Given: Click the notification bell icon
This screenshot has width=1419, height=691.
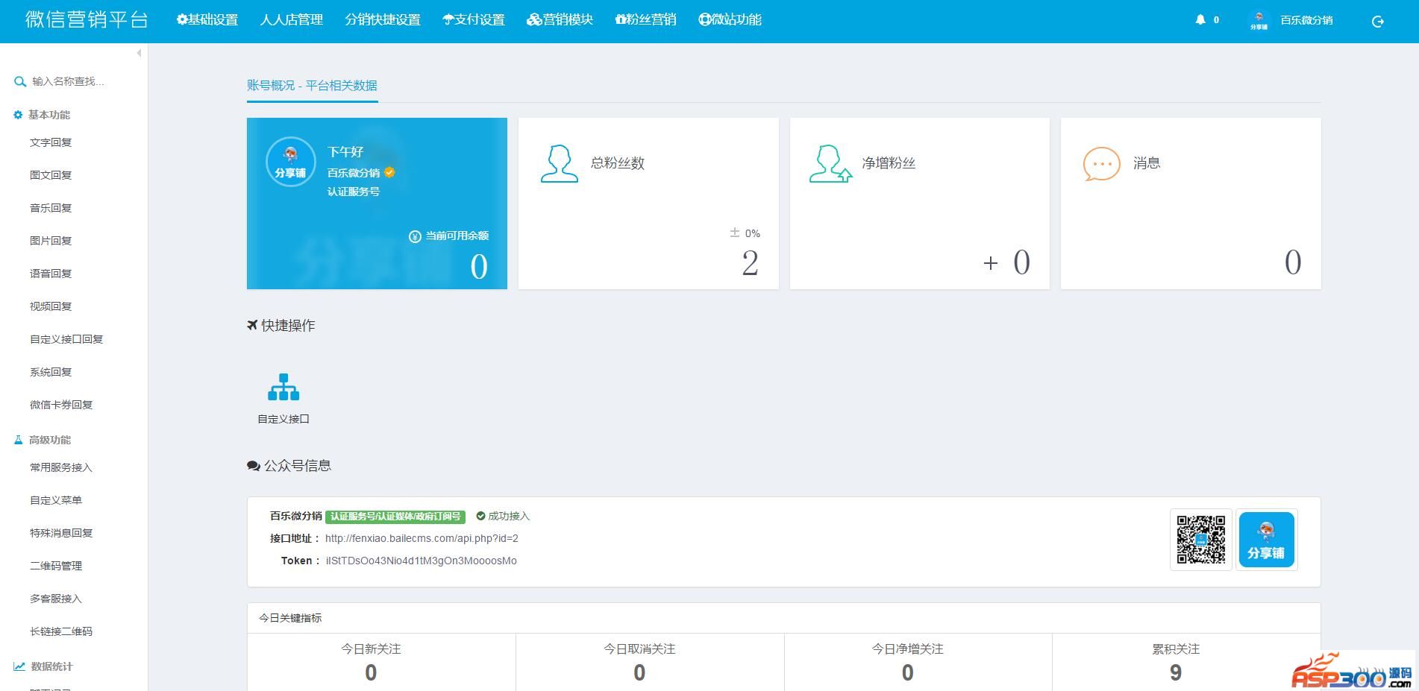Looking at the screenshot, I should tap(1200, 20).
